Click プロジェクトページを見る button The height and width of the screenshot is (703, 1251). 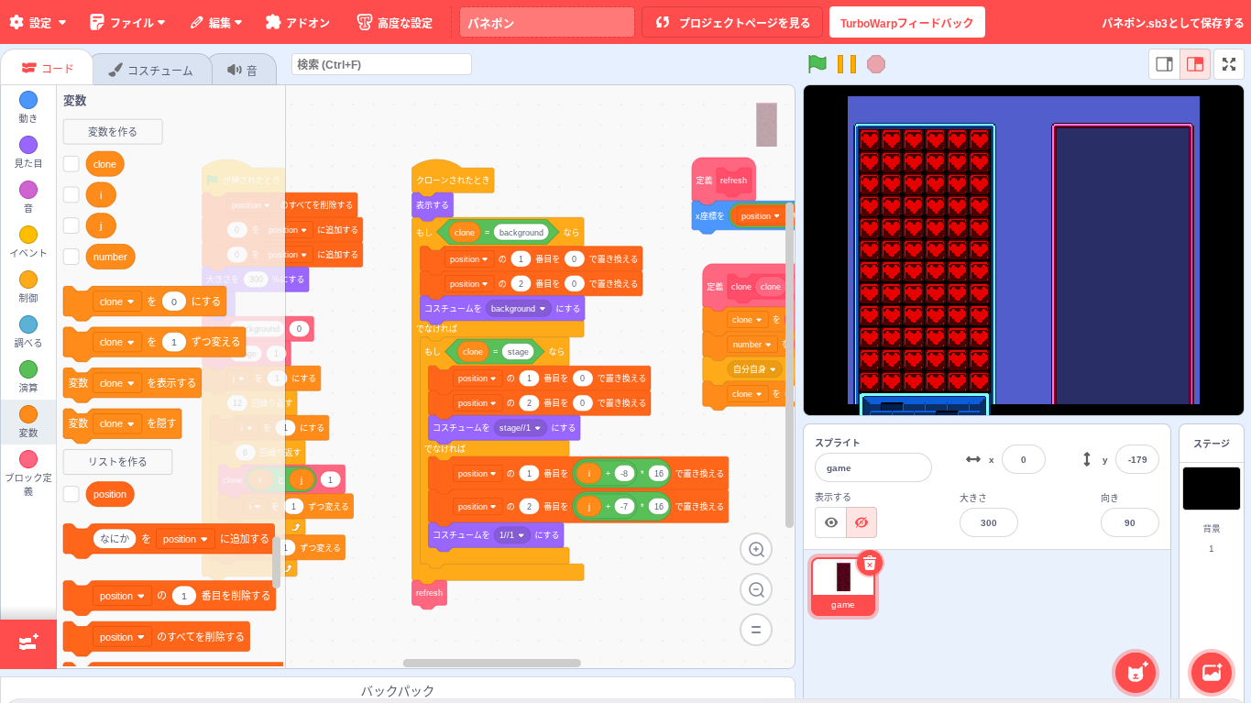(x=732, y=22)
